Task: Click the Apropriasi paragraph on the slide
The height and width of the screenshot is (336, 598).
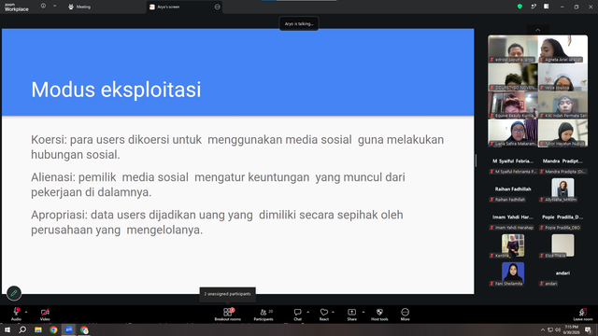Action: pyautogui.click(x=217, y=222)
